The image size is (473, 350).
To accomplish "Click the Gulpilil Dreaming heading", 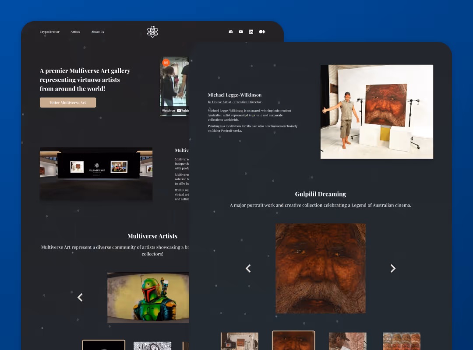I will (x=320, y=194).
